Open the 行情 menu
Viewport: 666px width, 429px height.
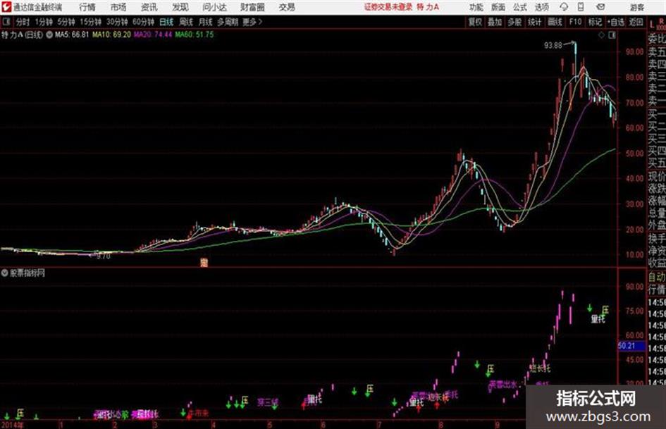87,7
